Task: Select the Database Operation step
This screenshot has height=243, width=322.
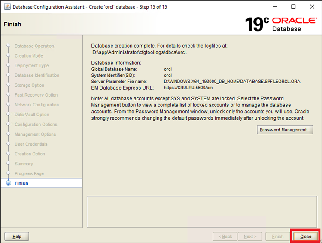Action: 34,46
